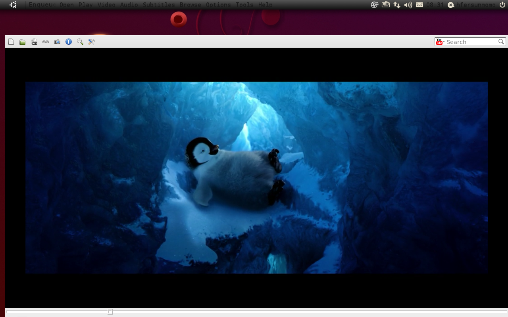Image resolution: width=508 pixels, height=317 pixels.
Task: Open the Audio menu
Action: [x=129, y=5]
